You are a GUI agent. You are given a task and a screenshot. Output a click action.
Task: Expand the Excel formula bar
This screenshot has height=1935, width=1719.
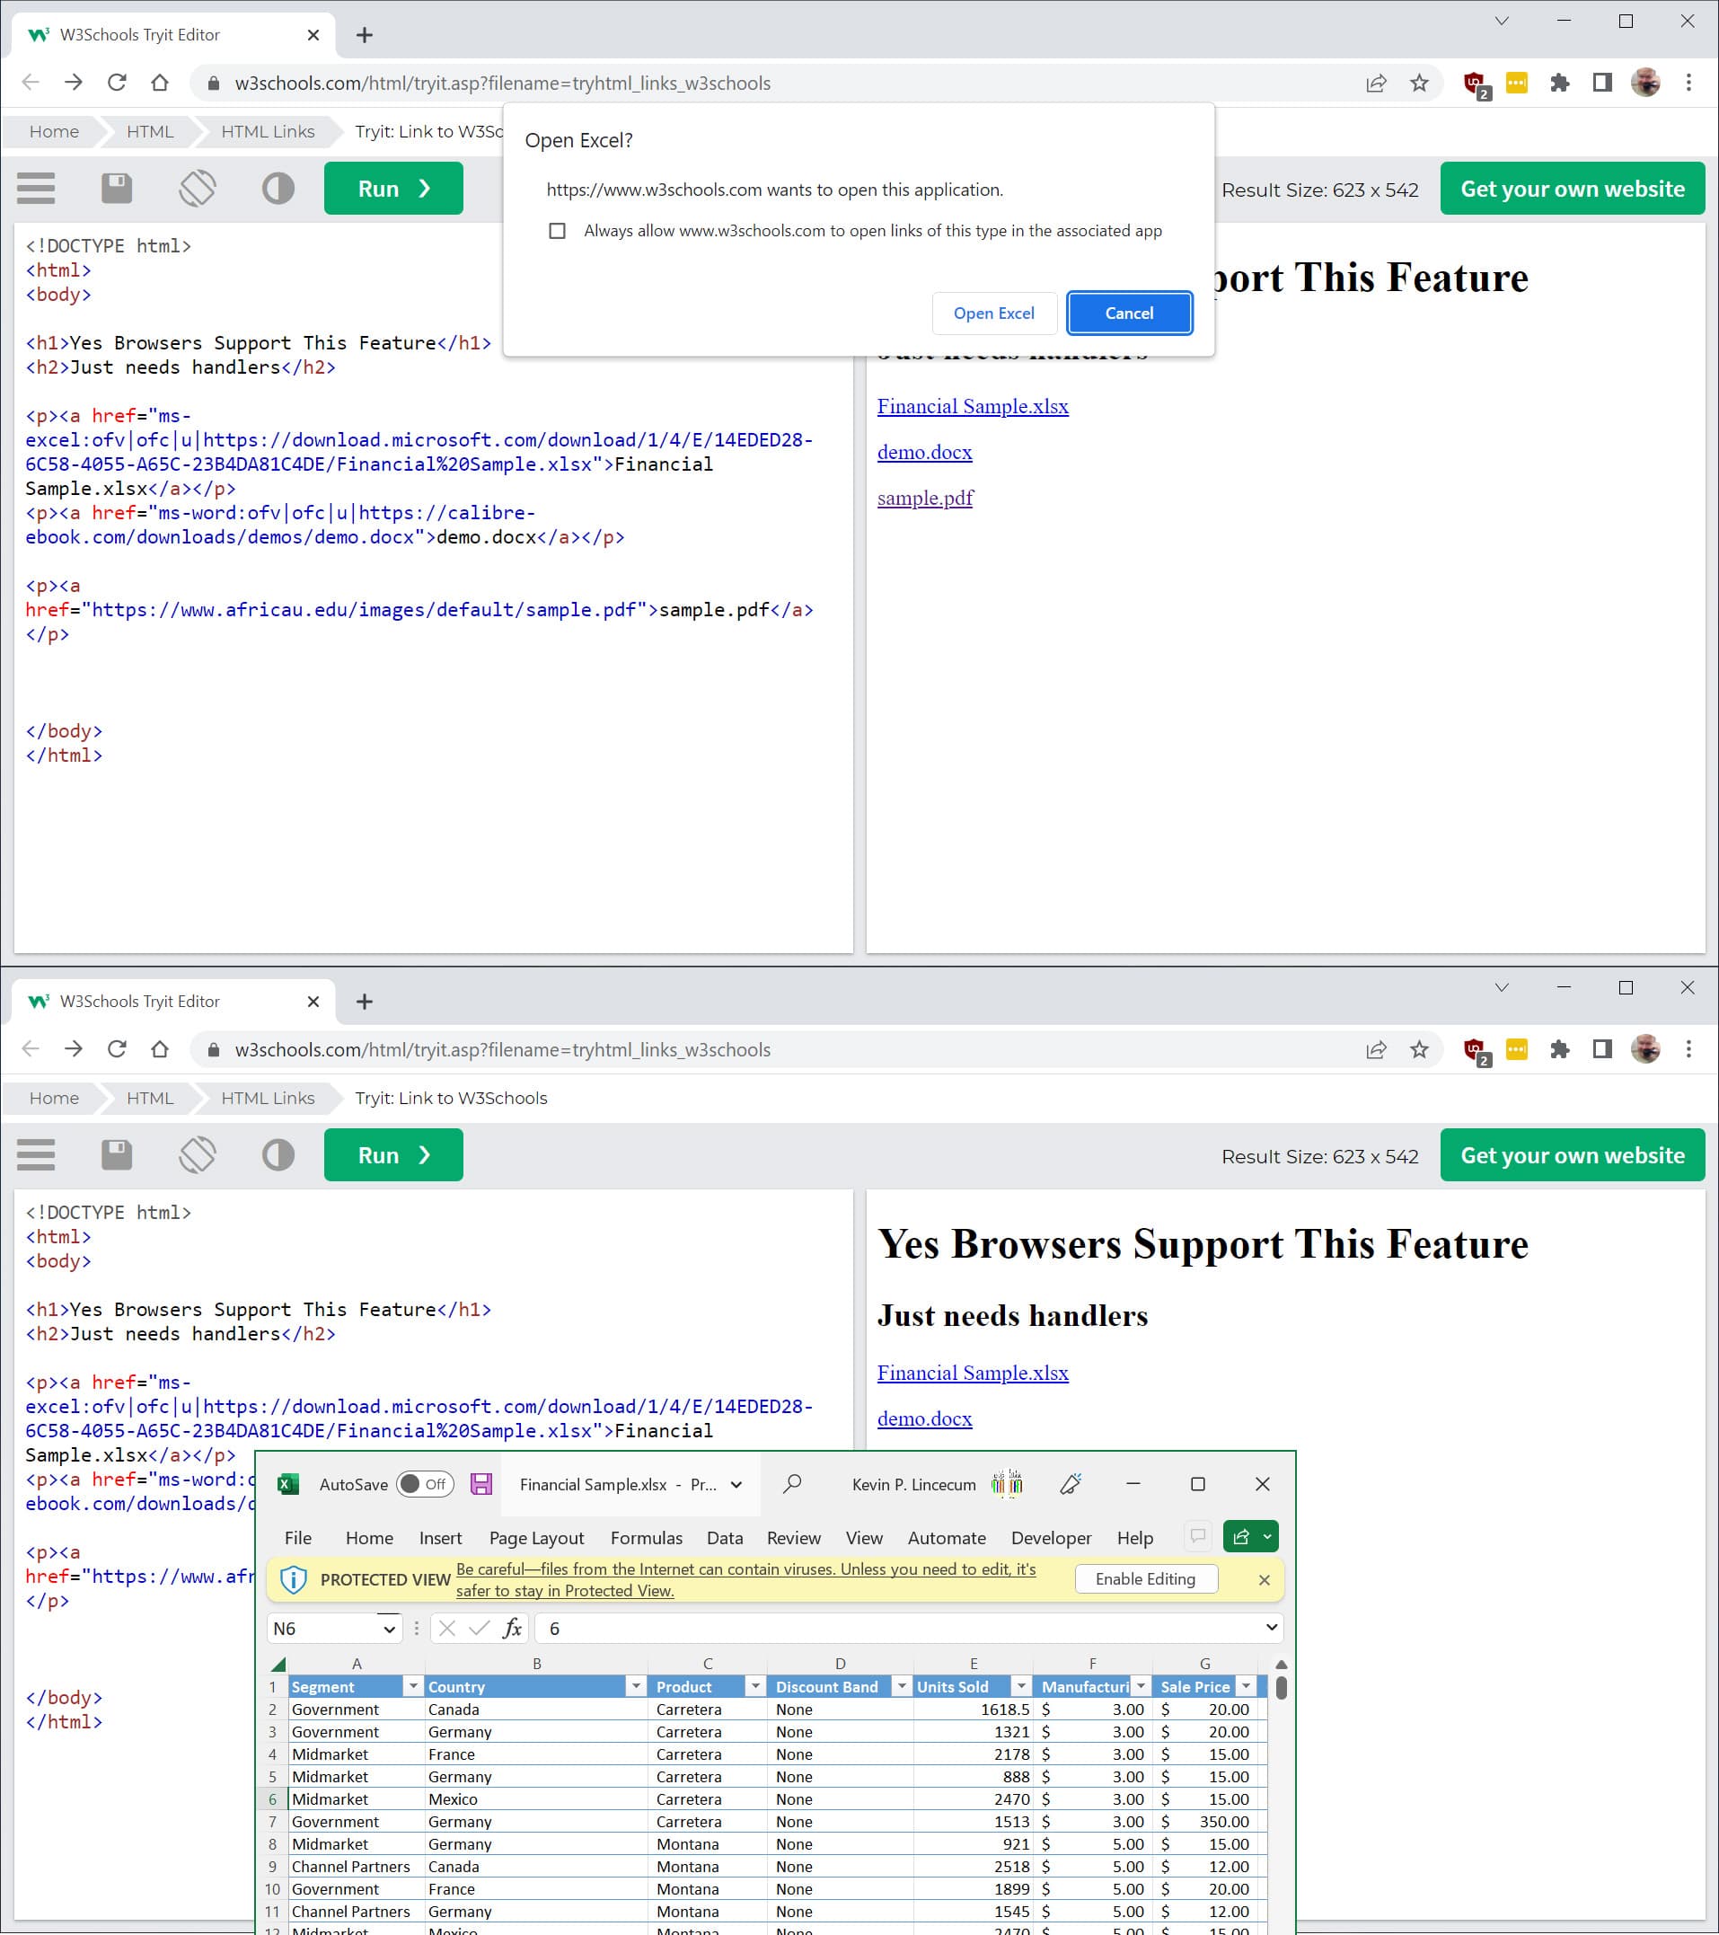1271,1628
